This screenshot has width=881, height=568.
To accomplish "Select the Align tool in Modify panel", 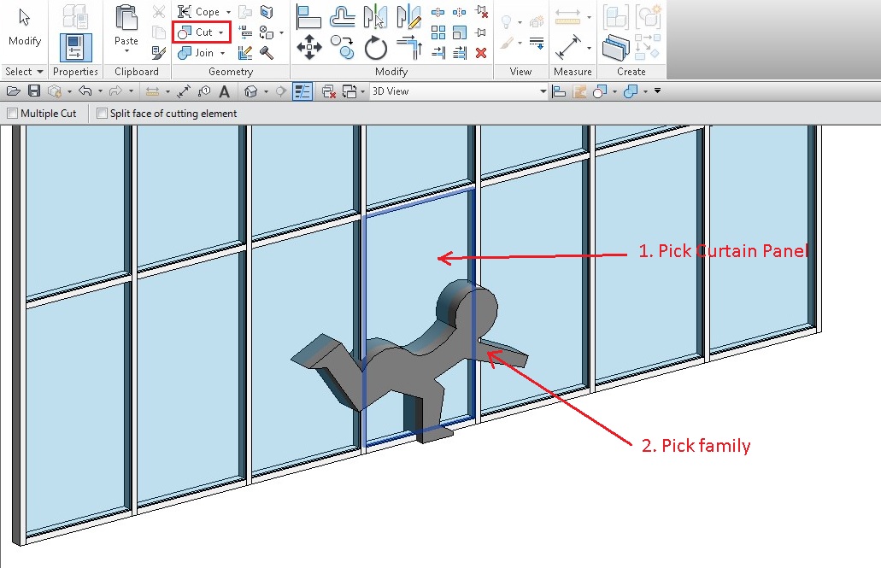I will 308,19.
